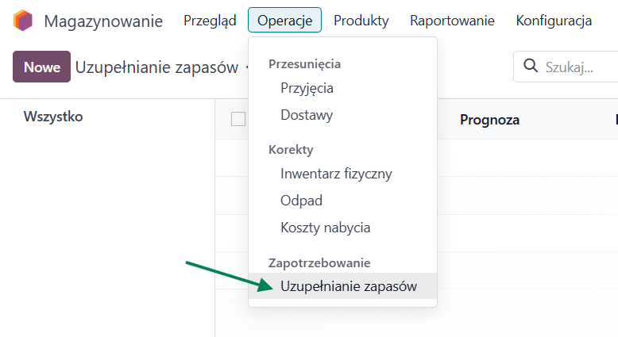The width and height of the screenshot is (618, 337).
Task: Select the Wszystko filter in the sidebar
Action: coord(53,117)
